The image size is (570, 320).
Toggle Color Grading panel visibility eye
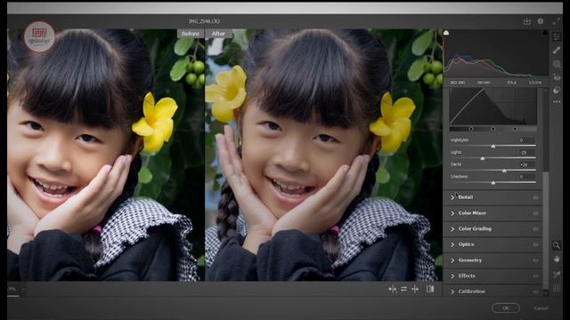pos(535,229)
